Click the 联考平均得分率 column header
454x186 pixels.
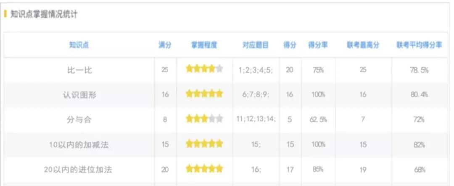[x=419, y=45]
